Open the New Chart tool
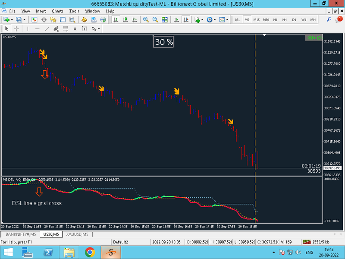 pyautogui.click(x=6, y=19)
